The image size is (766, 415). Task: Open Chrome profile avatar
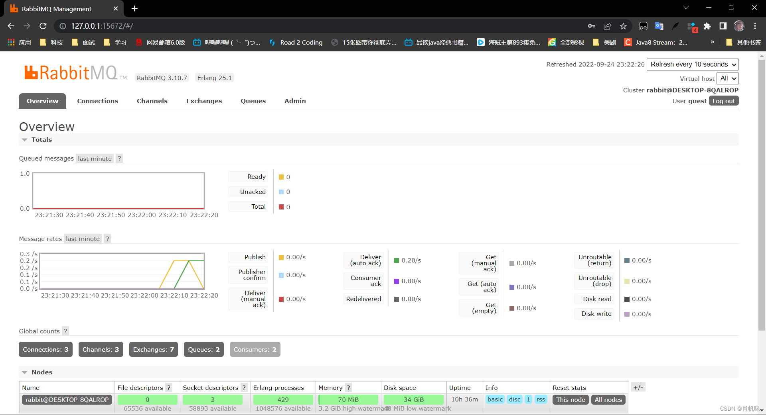click(x=739, y=26)
